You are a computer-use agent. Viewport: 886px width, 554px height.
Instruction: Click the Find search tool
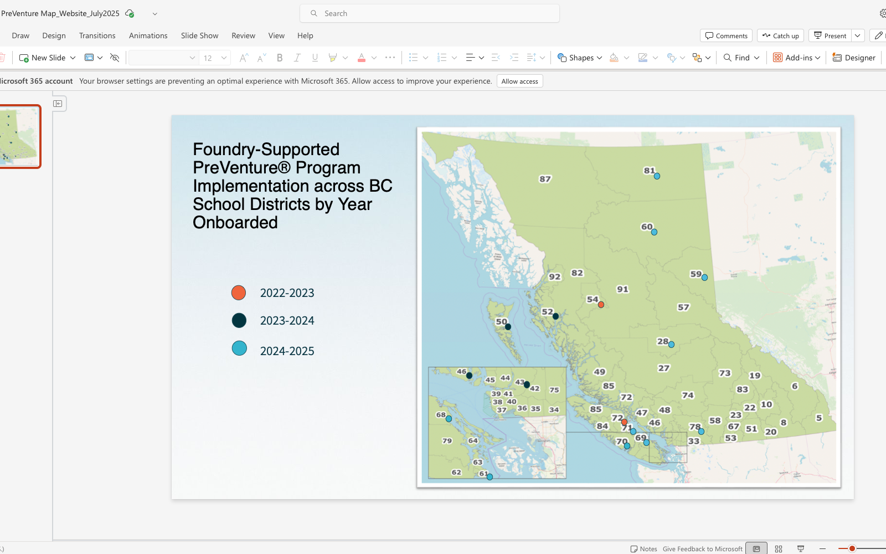click(x=736, y=58)
